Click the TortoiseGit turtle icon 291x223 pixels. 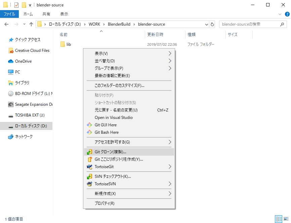pyautogui.click(x=89, y=167)
